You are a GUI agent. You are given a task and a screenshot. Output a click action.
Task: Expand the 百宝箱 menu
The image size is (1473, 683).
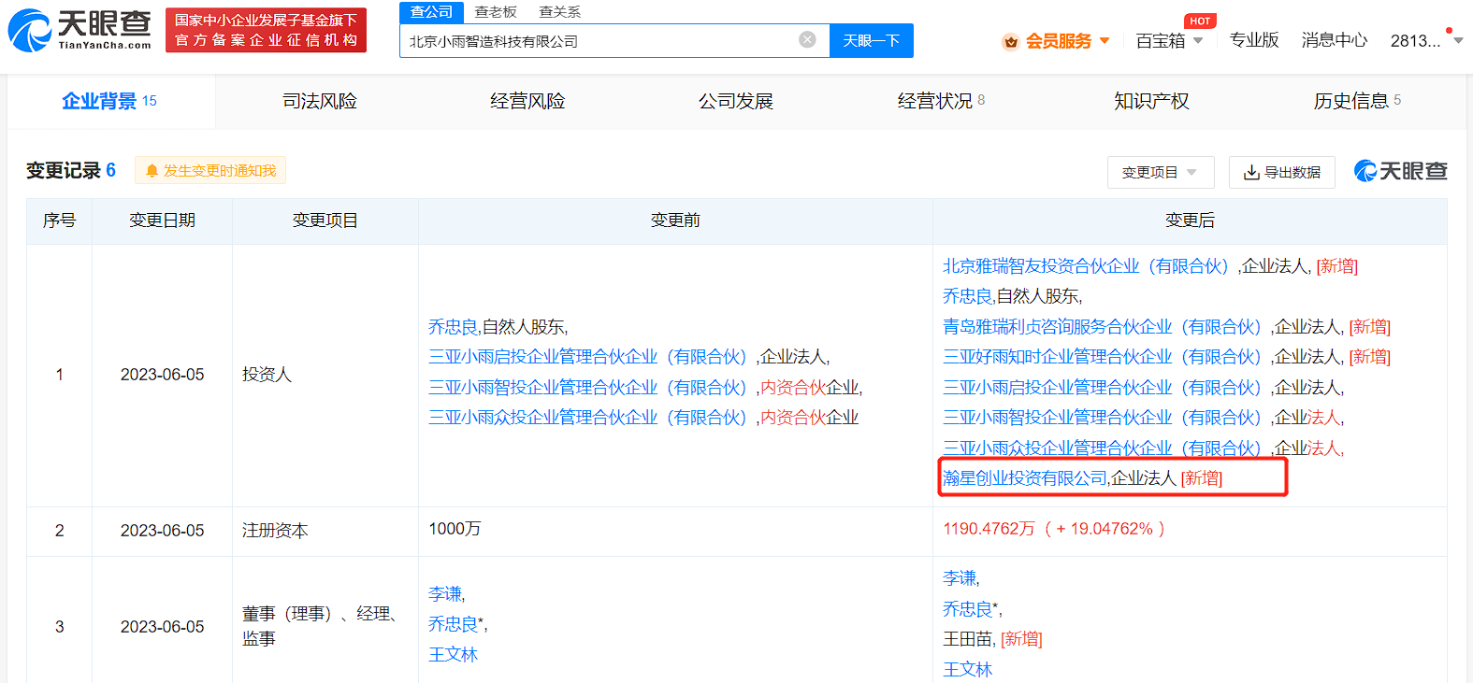click(x=1169, y=41)
